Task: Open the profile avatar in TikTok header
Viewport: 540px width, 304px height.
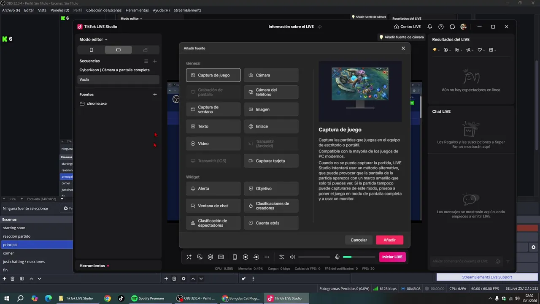Action: tap(464, 27)
